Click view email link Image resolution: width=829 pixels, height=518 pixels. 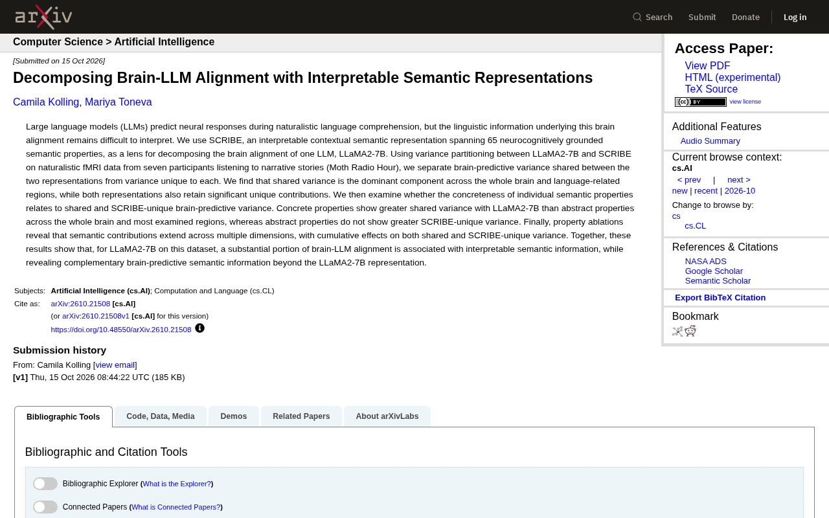115,365
